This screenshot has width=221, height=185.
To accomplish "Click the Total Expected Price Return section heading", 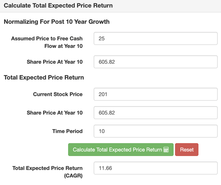I will click(x=44, y=77).
